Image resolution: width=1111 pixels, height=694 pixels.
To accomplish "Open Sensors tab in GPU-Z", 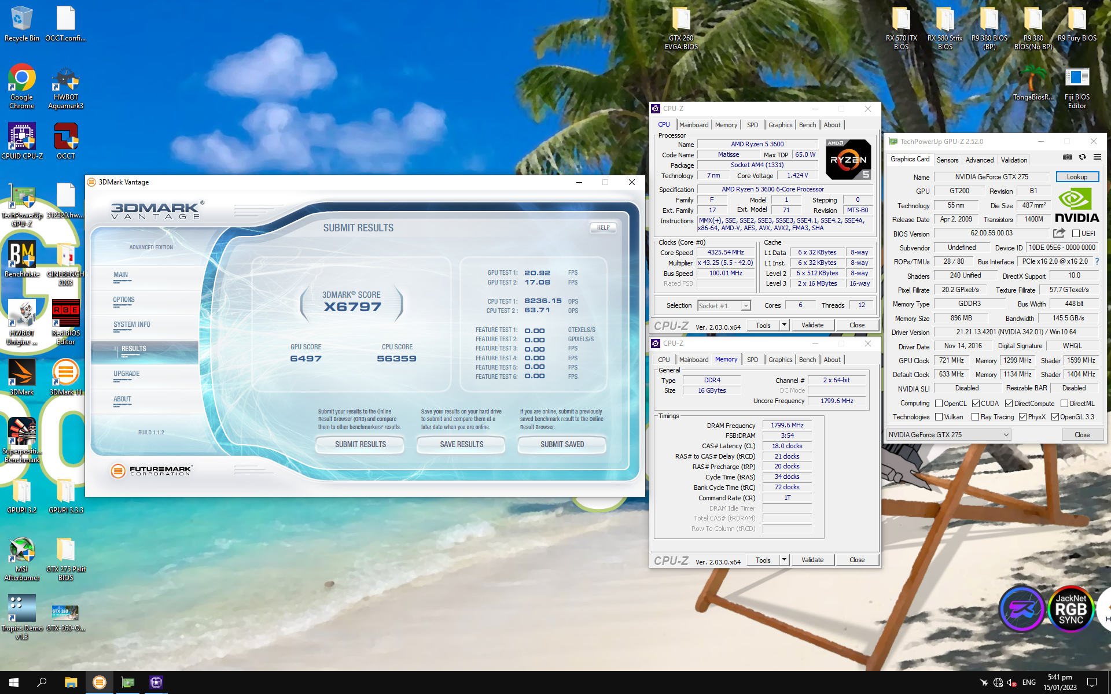I will pyautogui.click(x=947, y=160).
